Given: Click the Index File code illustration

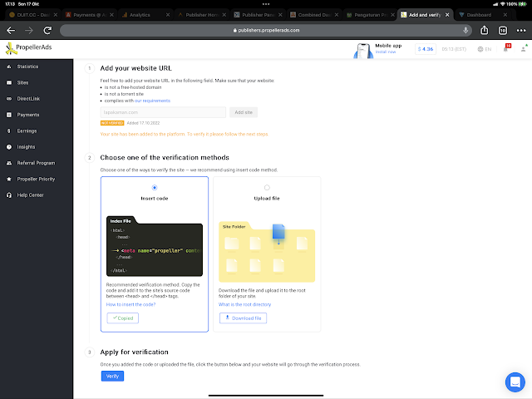Looking at the screenshot, I should point(155,246).
